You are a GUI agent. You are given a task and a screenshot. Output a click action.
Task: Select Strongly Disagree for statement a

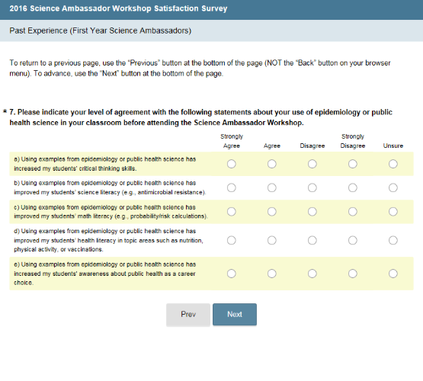pyautogui.click(x=353, y=164)
